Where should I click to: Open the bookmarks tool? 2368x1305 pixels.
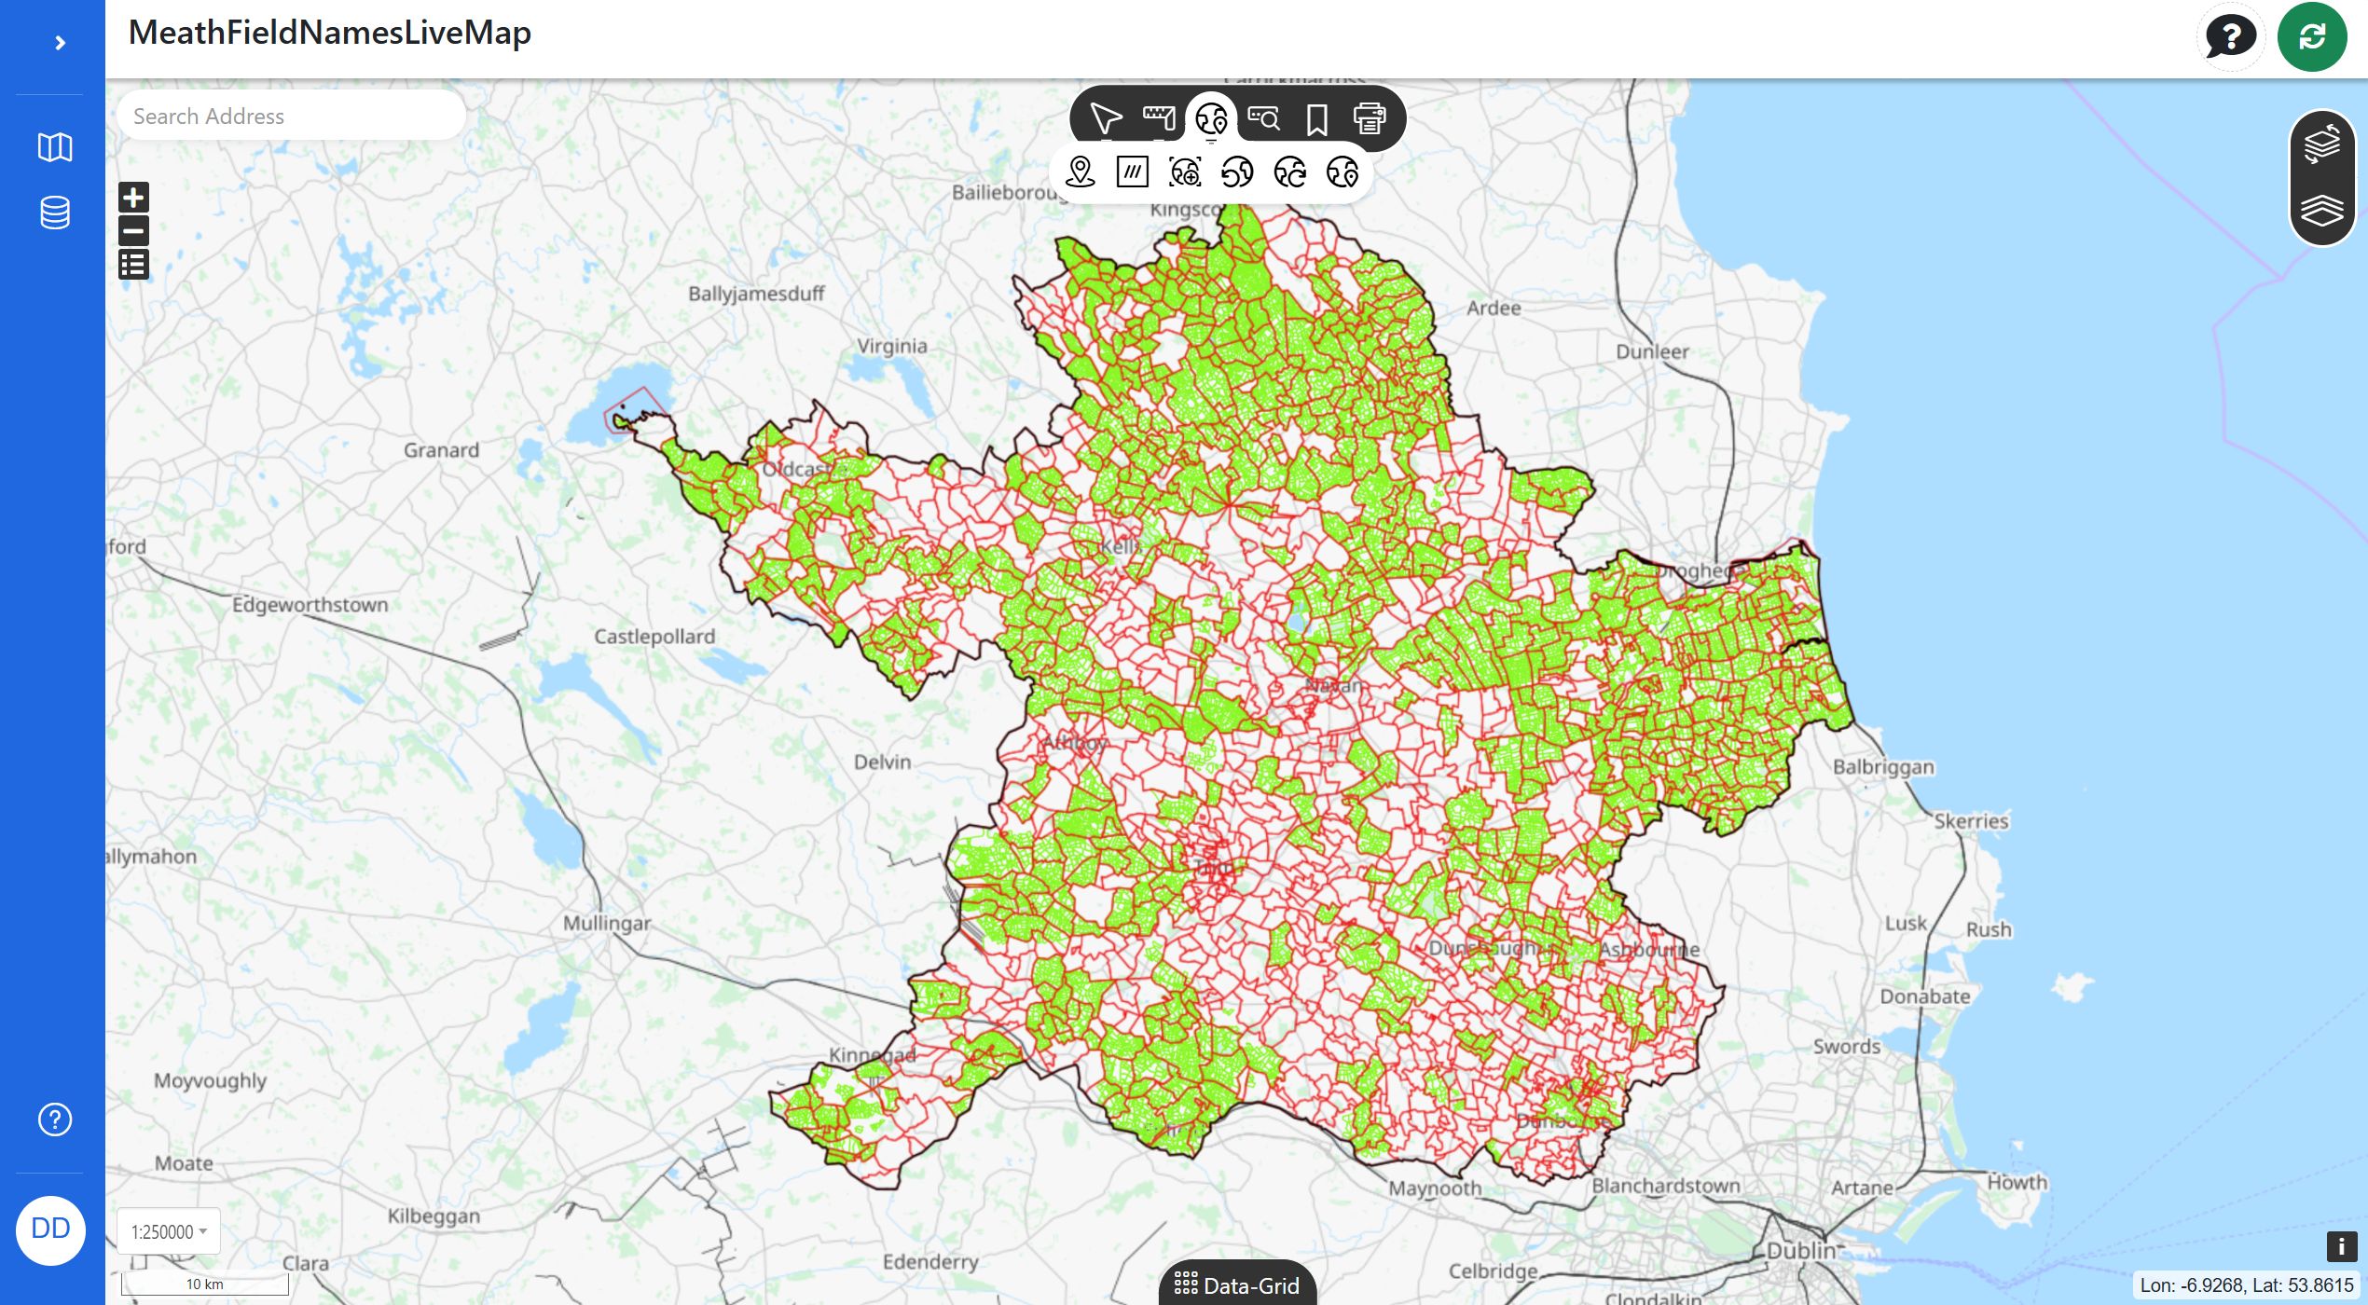tap(1316, 119)
